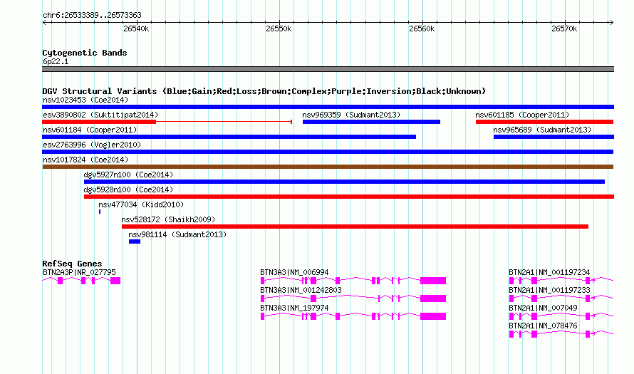The height and width of the screenshot is (374, 634).
Task: Select nsv528172 (Shaikh2009) label
Action: coord(168,219)
